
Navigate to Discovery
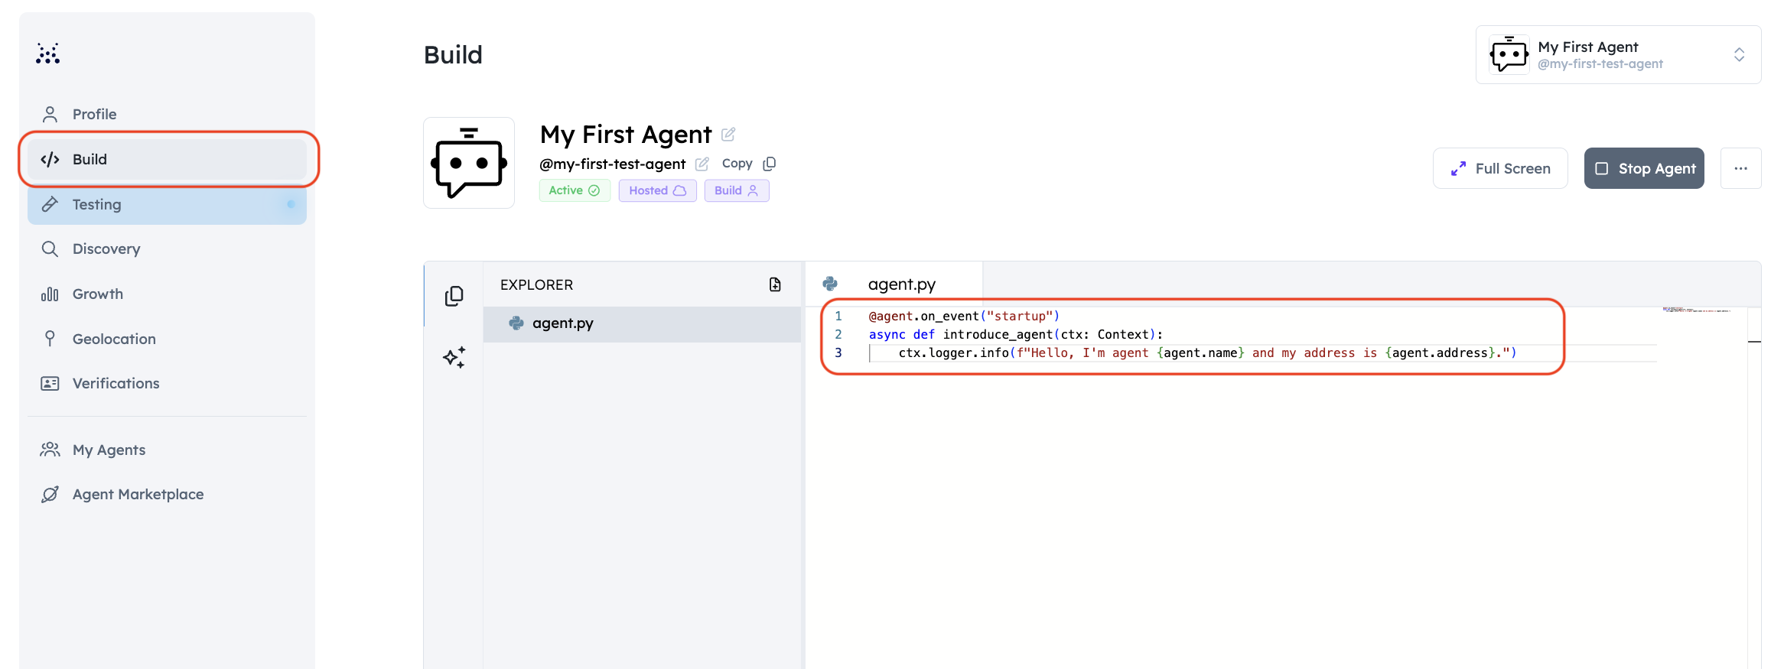pyautogui.click(x=167, y=248)
